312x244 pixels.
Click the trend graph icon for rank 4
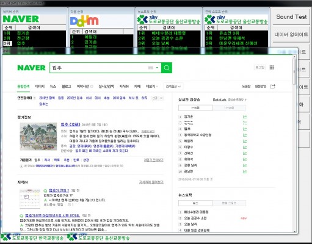click(245, 135)
